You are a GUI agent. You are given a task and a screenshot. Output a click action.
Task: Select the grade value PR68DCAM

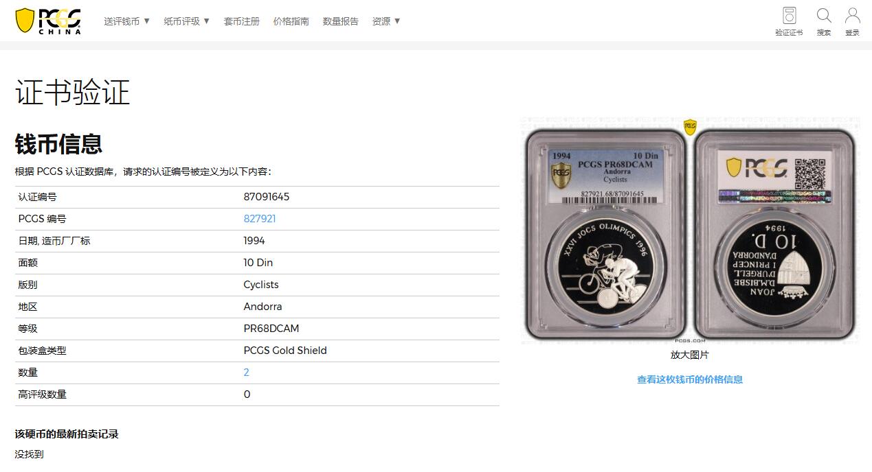pos(271,329)
